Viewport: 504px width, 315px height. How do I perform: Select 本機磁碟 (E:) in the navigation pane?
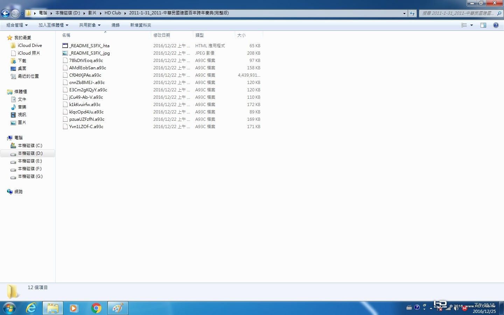(30, 161)
